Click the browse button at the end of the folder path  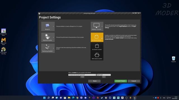(x=96, y=75)
